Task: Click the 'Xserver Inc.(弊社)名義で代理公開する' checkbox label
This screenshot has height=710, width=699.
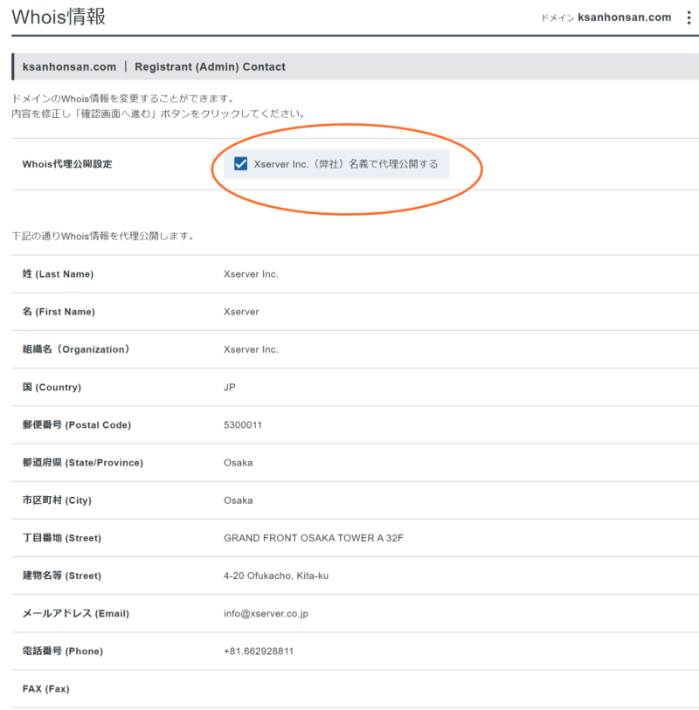Action: click(x=345, y=164)
